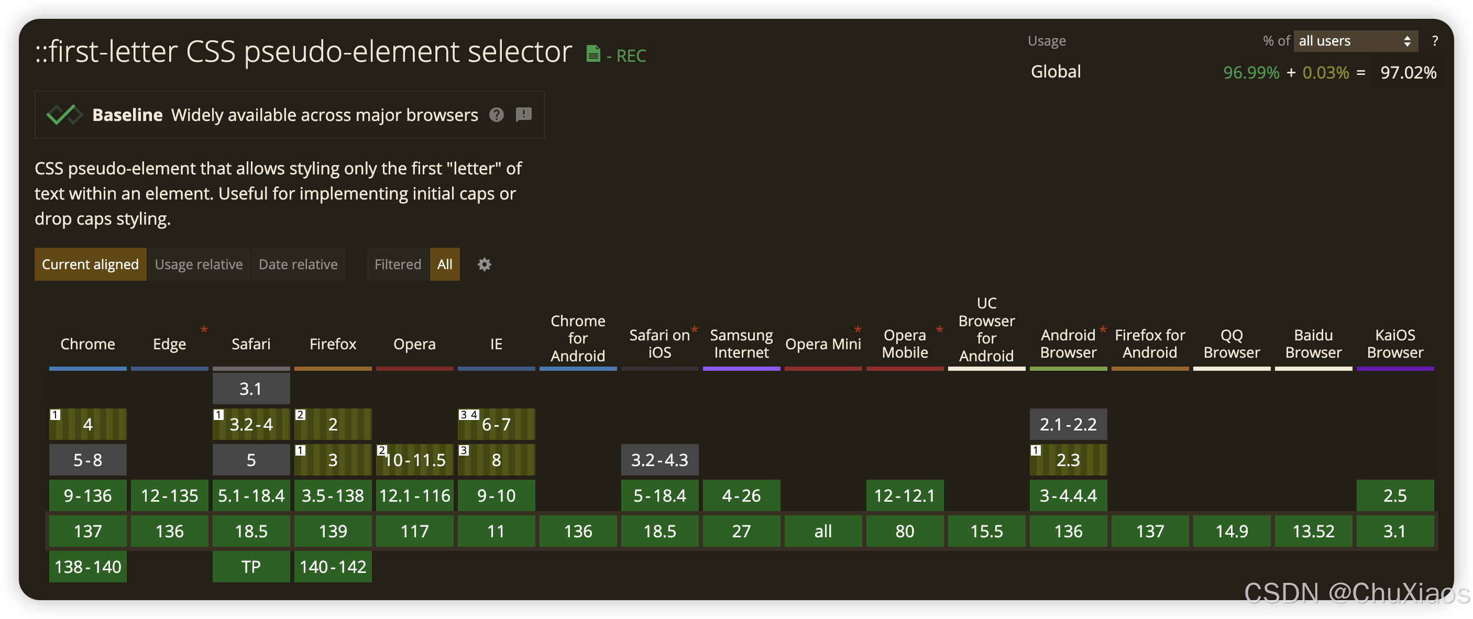Screen dimensions: 1473x619
Task: Click the Chrome 137 support cell
Action: (x=87, y=531)
